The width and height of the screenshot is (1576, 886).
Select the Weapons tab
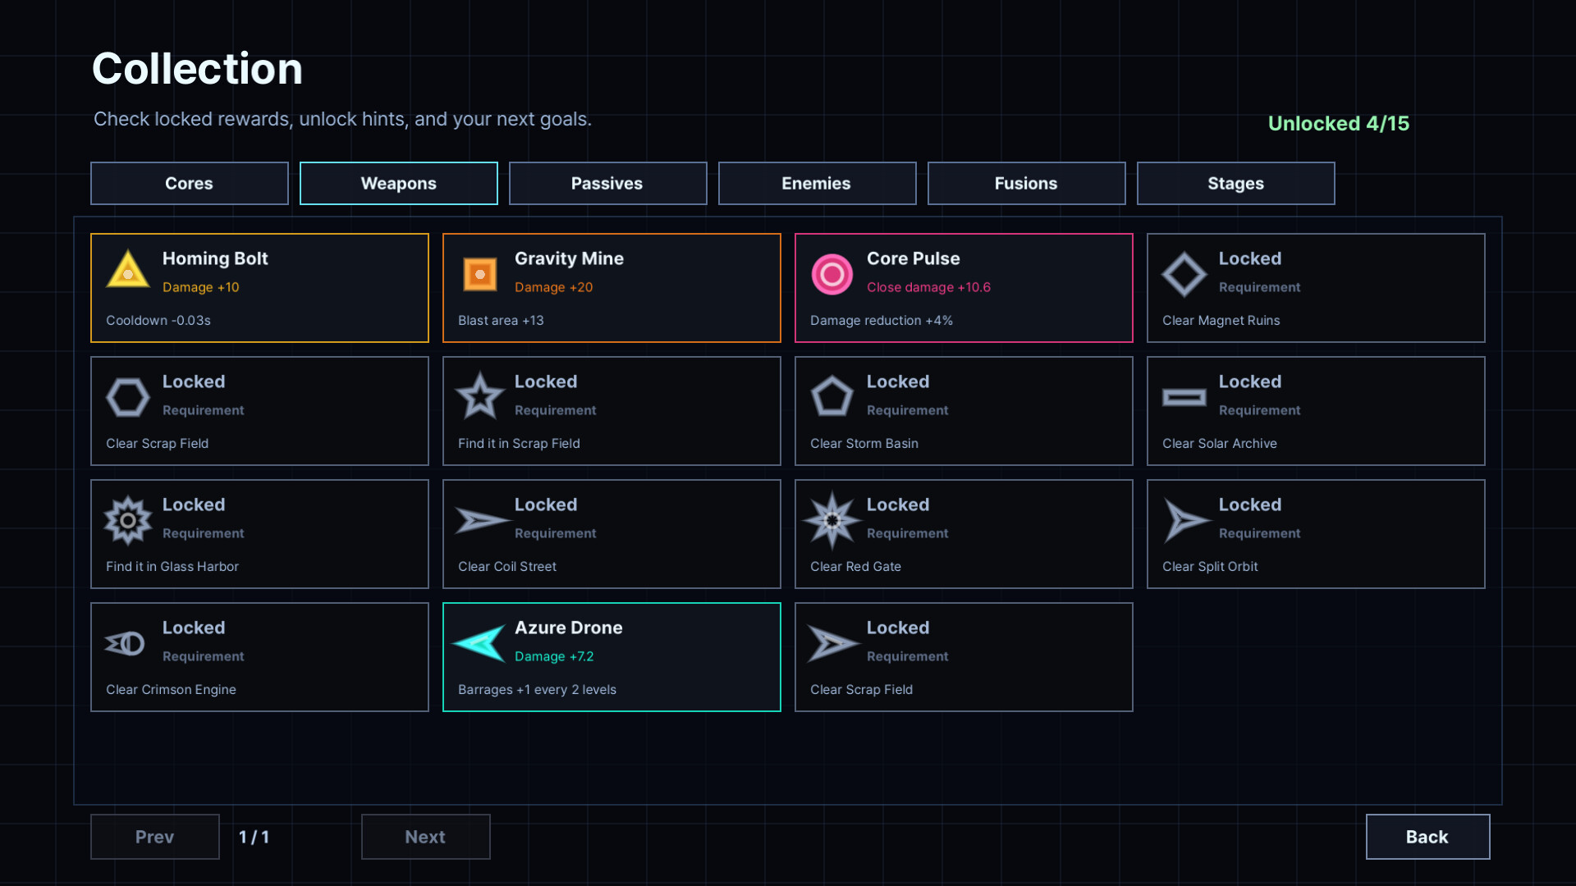(x=399, y=183)
